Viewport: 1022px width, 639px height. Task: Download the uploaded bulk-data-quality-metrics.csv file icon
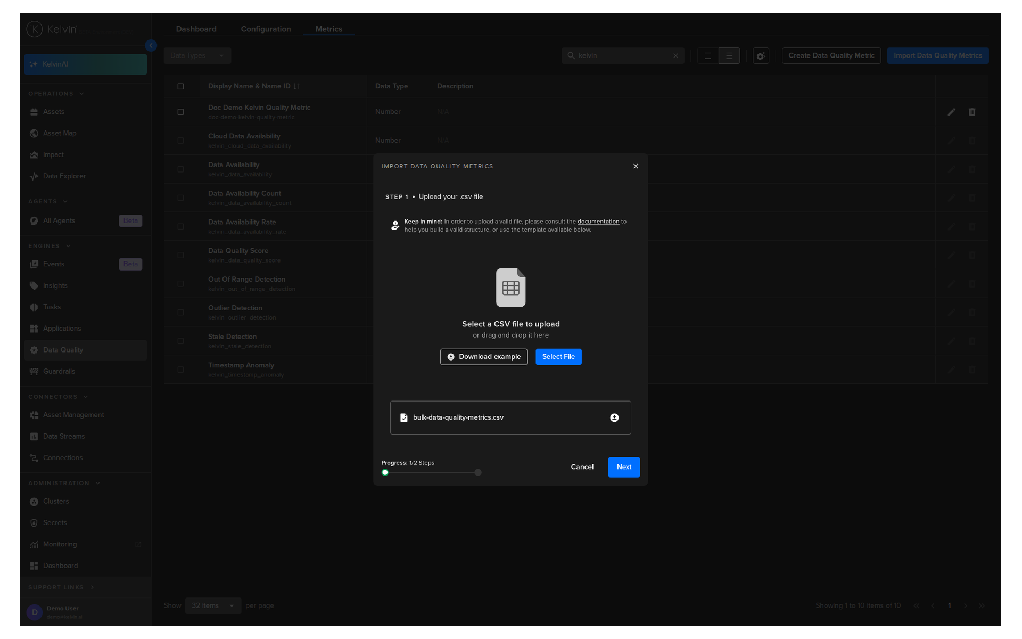[x=614, y=417]
